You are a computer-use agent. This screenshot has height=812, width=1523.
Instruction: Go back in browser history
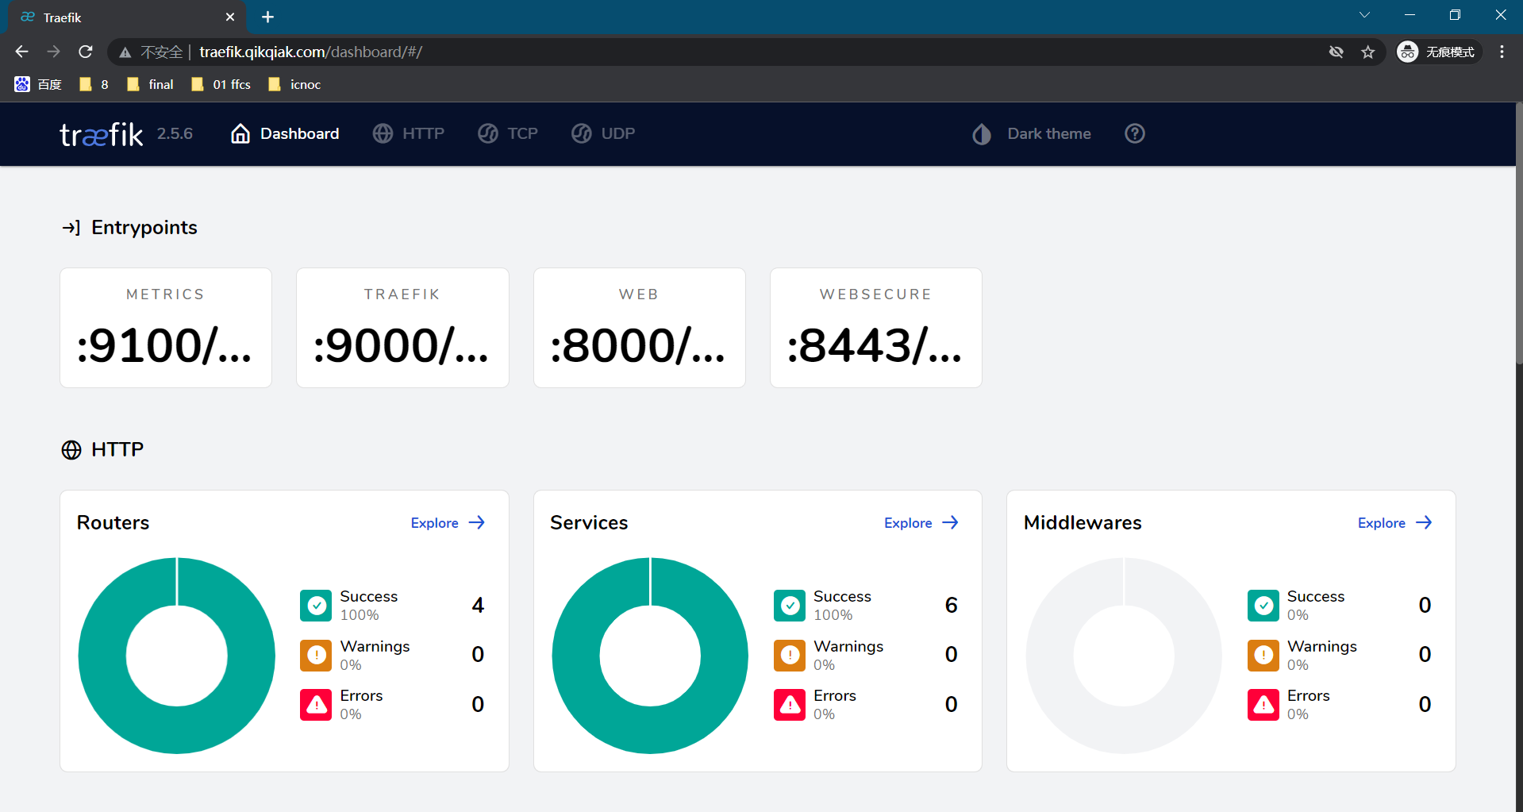(x=21, y=52)
